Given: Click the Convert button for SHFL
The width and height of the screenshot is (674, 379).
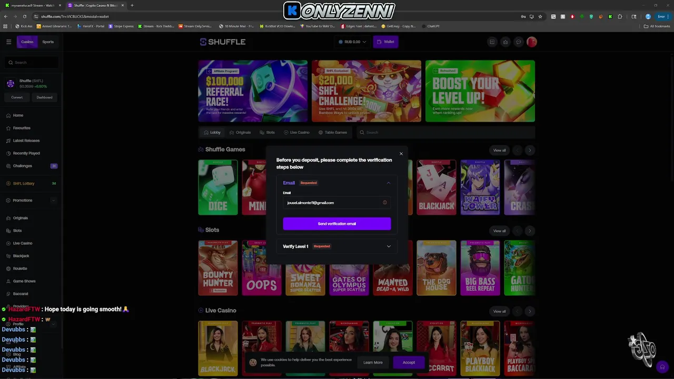Looking at the screenshot, I should coord(17,97).
